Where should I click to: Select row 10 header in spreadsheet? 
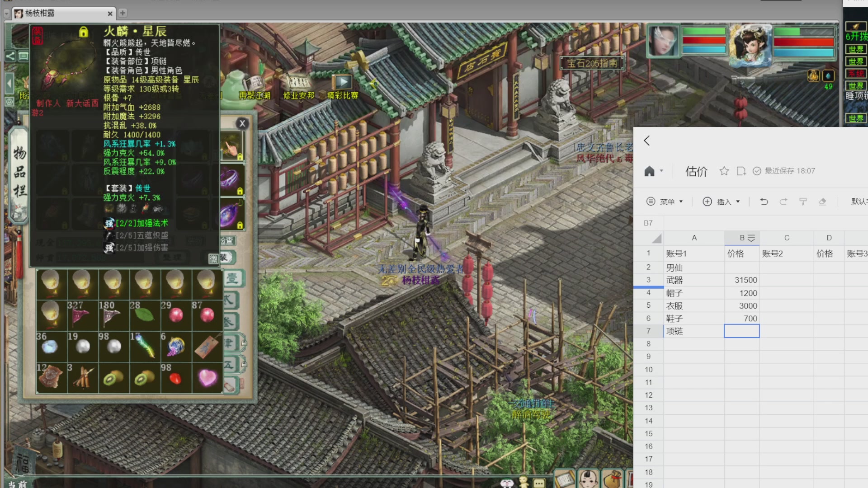[x=648, y=370]
